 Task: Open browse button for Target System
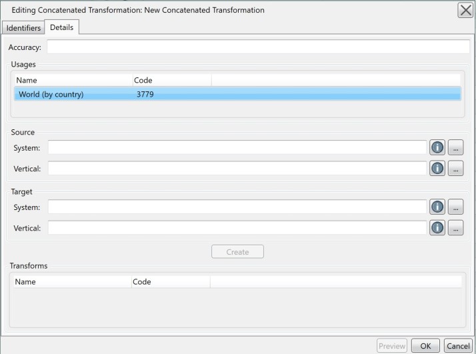[x=455, y=207]
